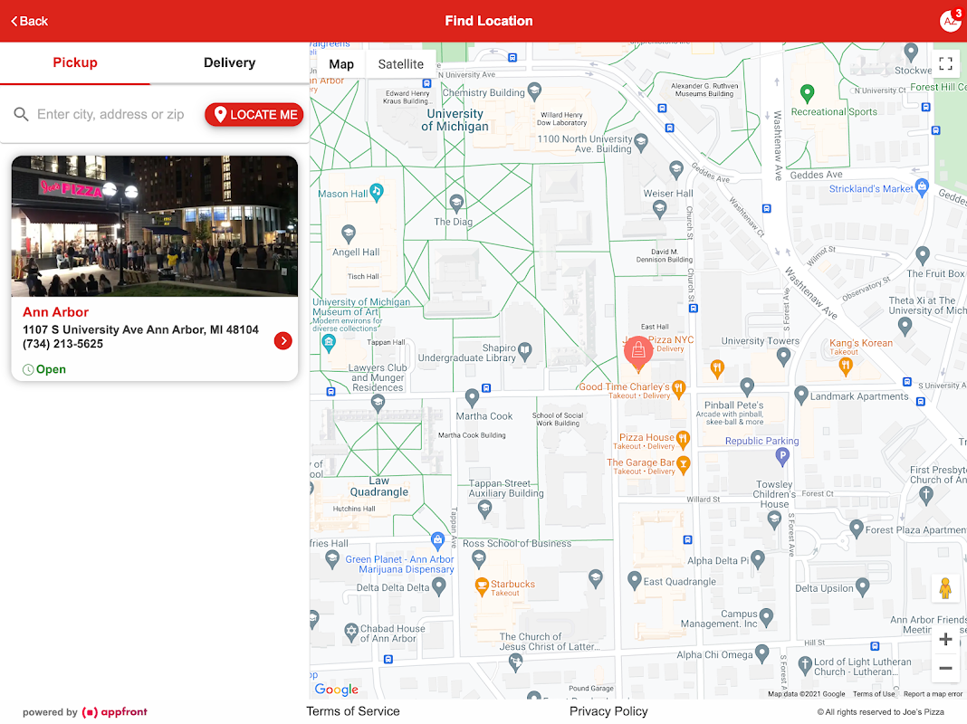This screenshot has width=967, height=724.
Task: Click the Open status clock icon
Action: (28, 370)
